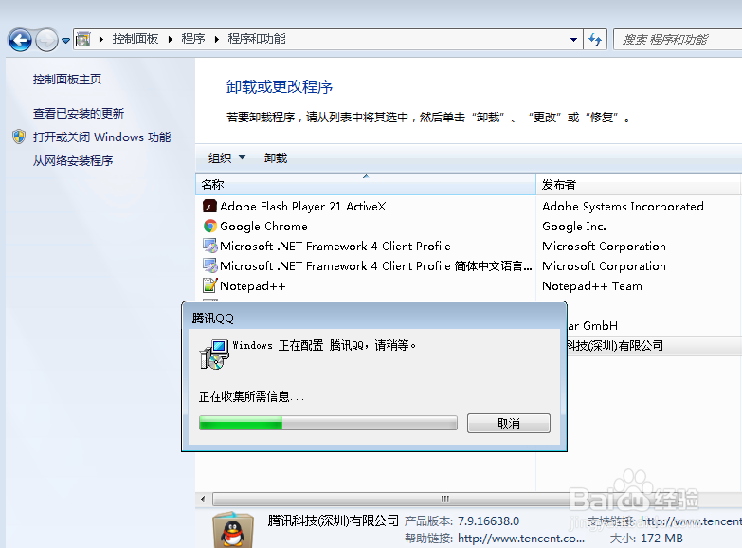
Task: Open 从网络安装程序 link
Action: 73,160
